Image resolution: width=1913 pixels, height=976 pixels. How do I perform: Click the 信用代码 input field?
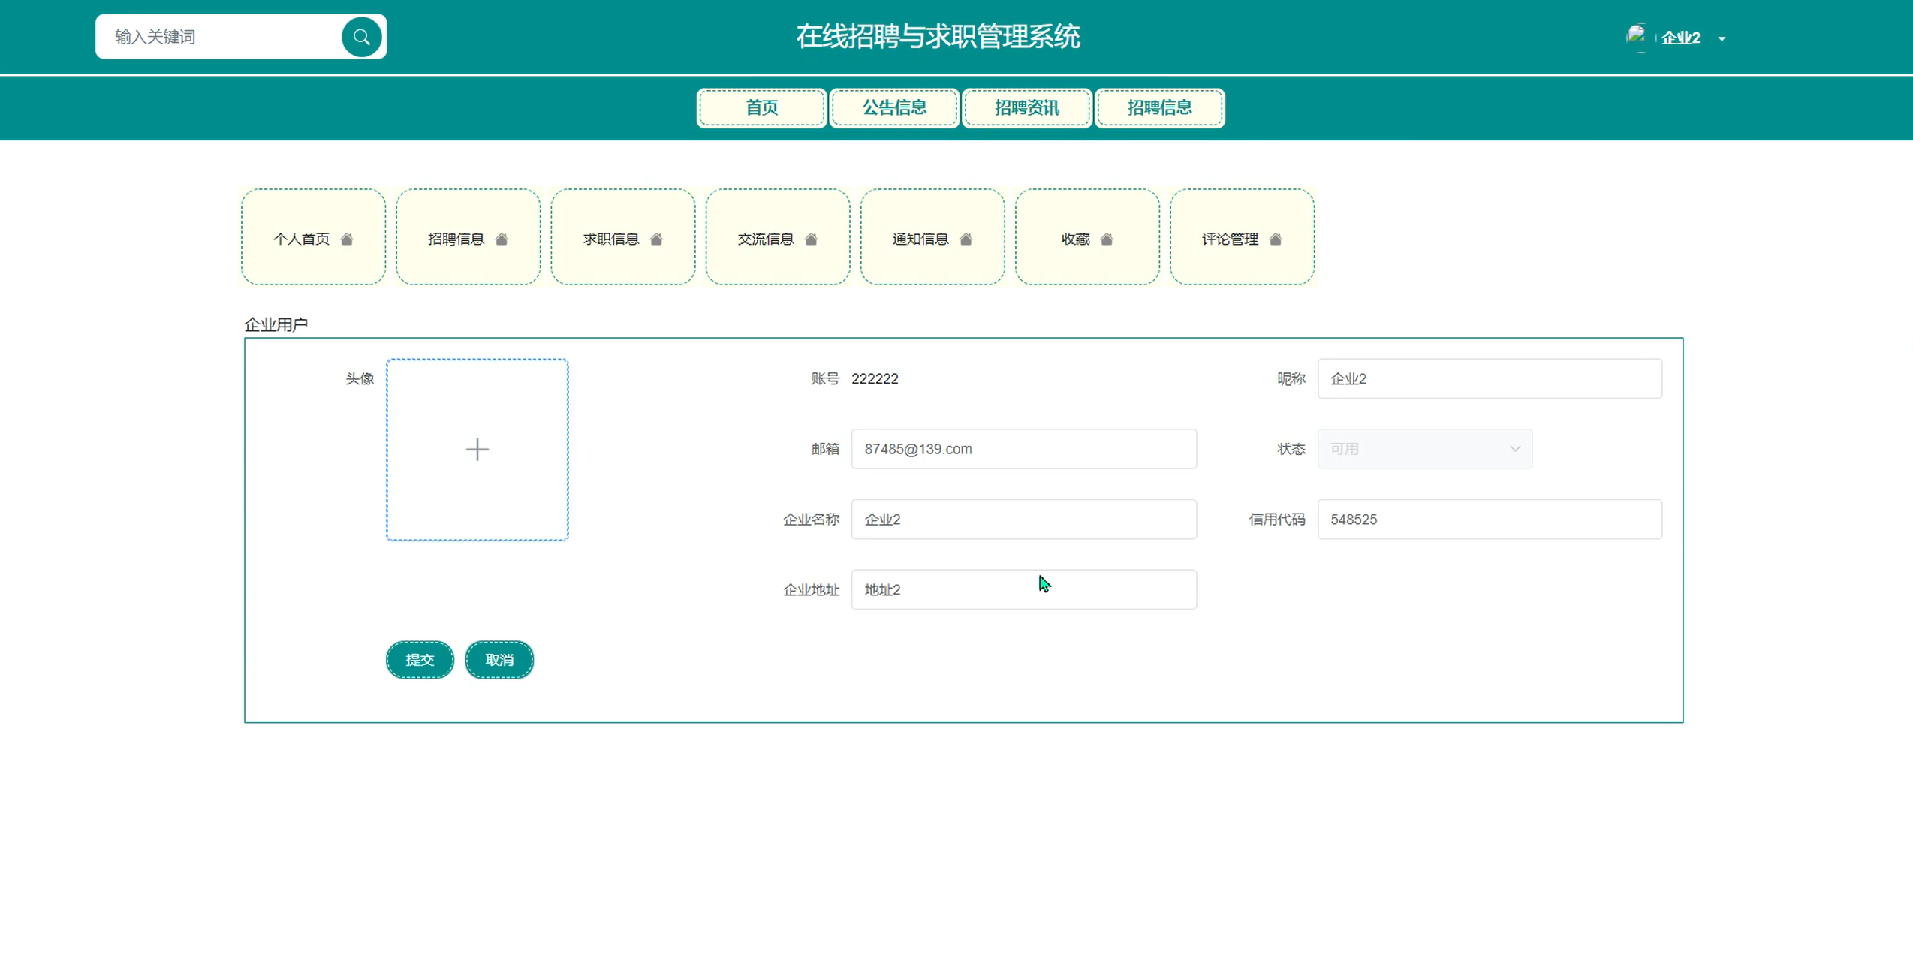click(x=1489, y=520)
